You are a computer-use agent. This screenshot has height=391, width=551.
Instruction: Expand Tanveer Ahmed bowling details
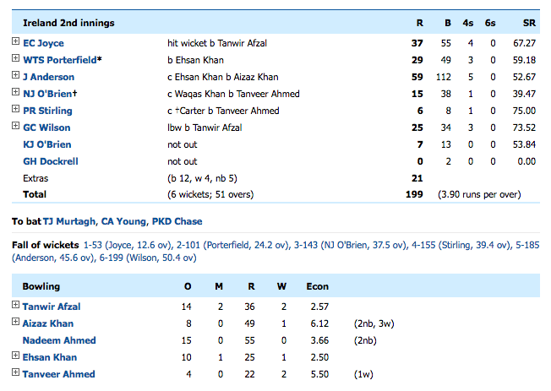pos(16,373)
